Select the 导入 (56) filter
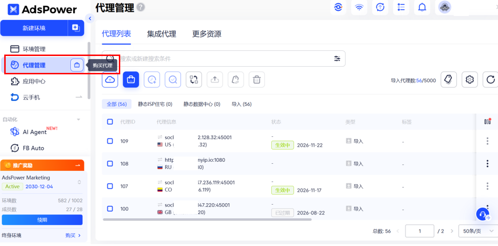This screenshot has width=498, height=246. pyautogui.click(x=241, y=104)
